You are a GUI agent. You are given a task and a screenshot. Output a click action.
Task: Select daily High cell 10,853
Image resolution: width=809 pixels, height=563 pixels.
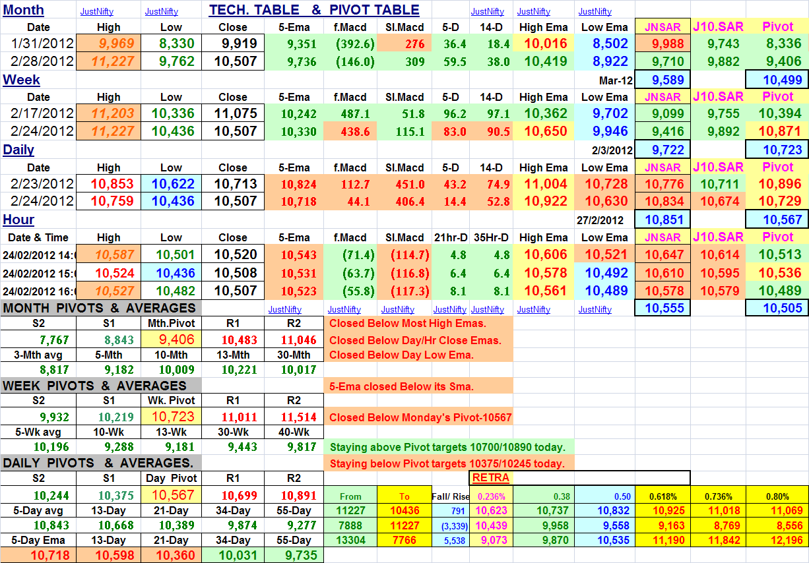click(x=109, y=184)
